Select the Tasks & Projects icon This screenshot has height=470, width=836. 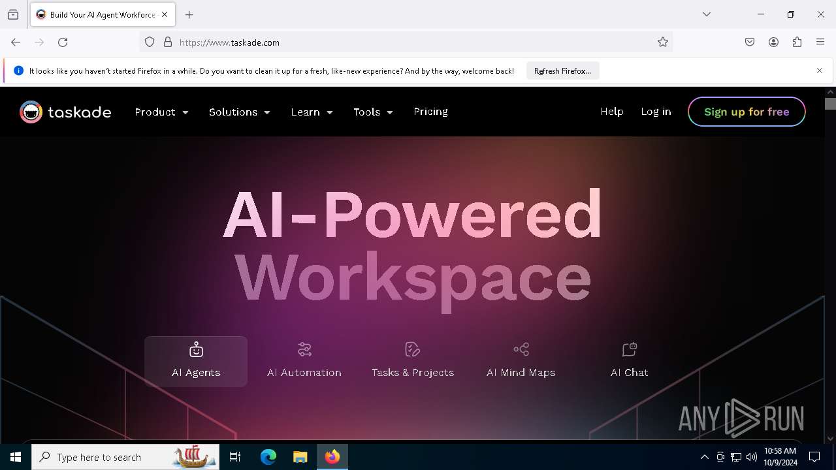tap(412, 350)
